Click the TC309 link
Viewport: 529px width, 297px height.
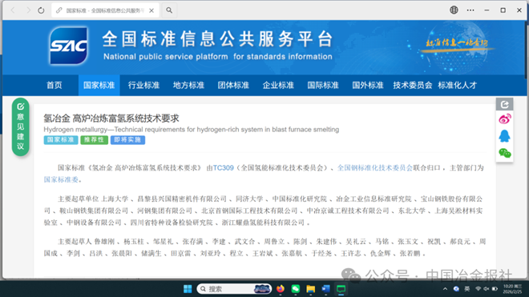pyautogui.click(x=224, y=168)
